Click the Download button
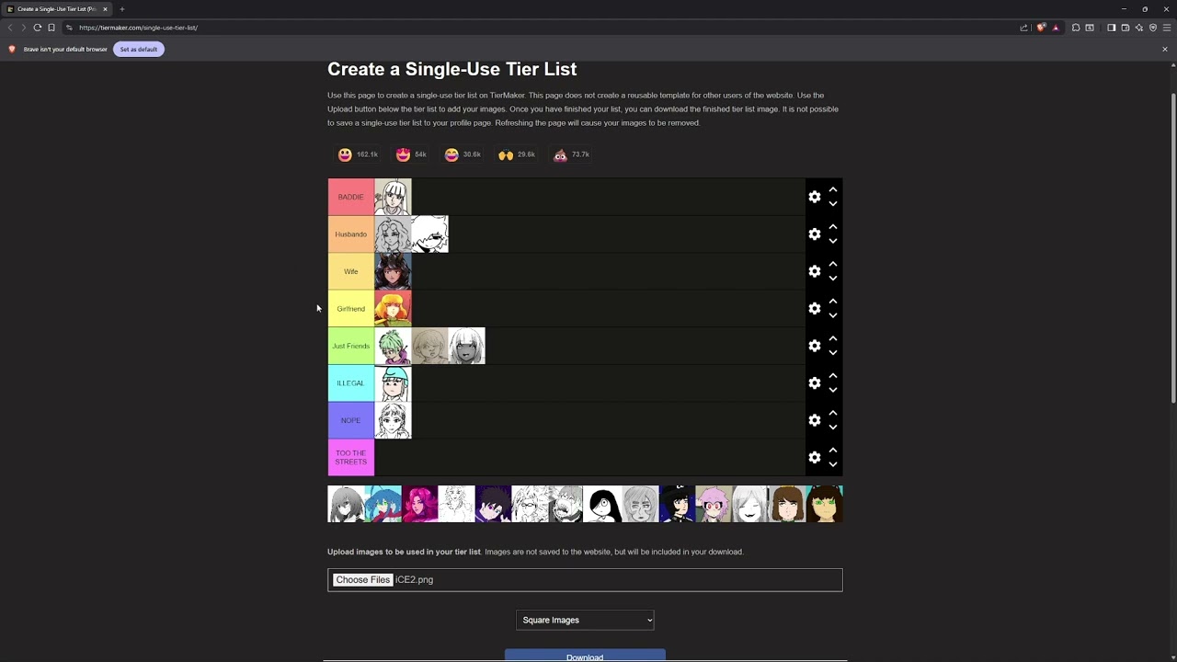Viewport: 1177px width, 662px height. tap(585, 656)
